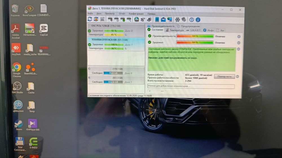Image resolution: width=282 pixels, height=158 pixels.
Task: Click the question mark help toolbar icon
Action: [x=191, y=20]
